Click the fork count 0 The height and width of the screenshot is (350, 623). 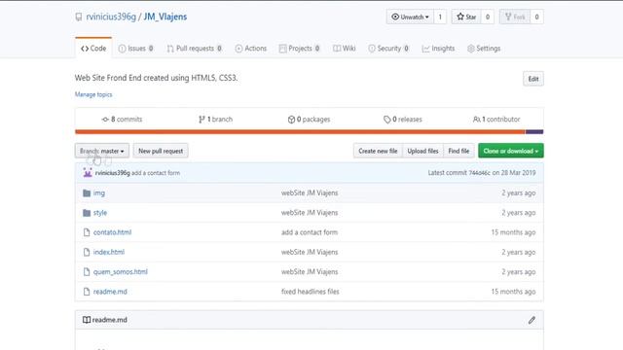[536, 17]
